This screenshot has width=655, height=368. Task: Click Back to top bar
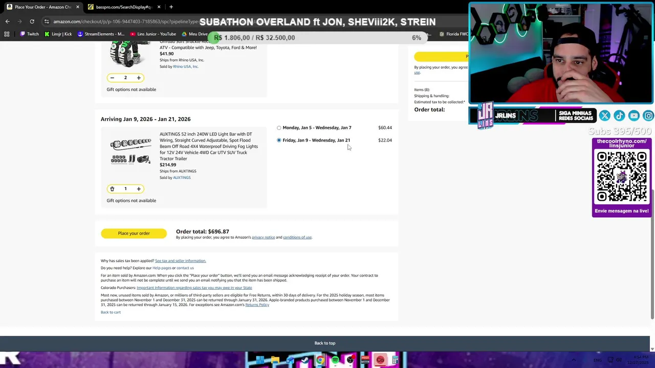(x=325, y=343)
